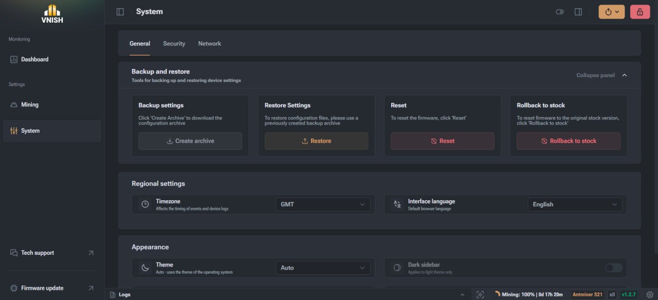Collapse Backup and restore with chevron
The height and width of the screenshot is (300, 658).
tap(625, 76)
